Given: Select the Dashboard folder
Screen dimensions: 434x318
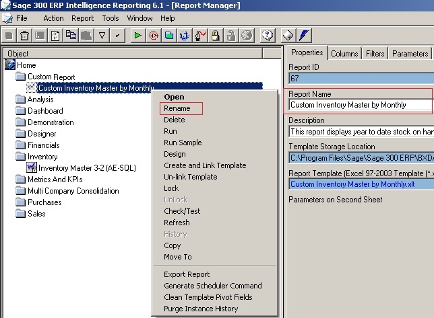Looking at the screenshot, I should [39, 111].
